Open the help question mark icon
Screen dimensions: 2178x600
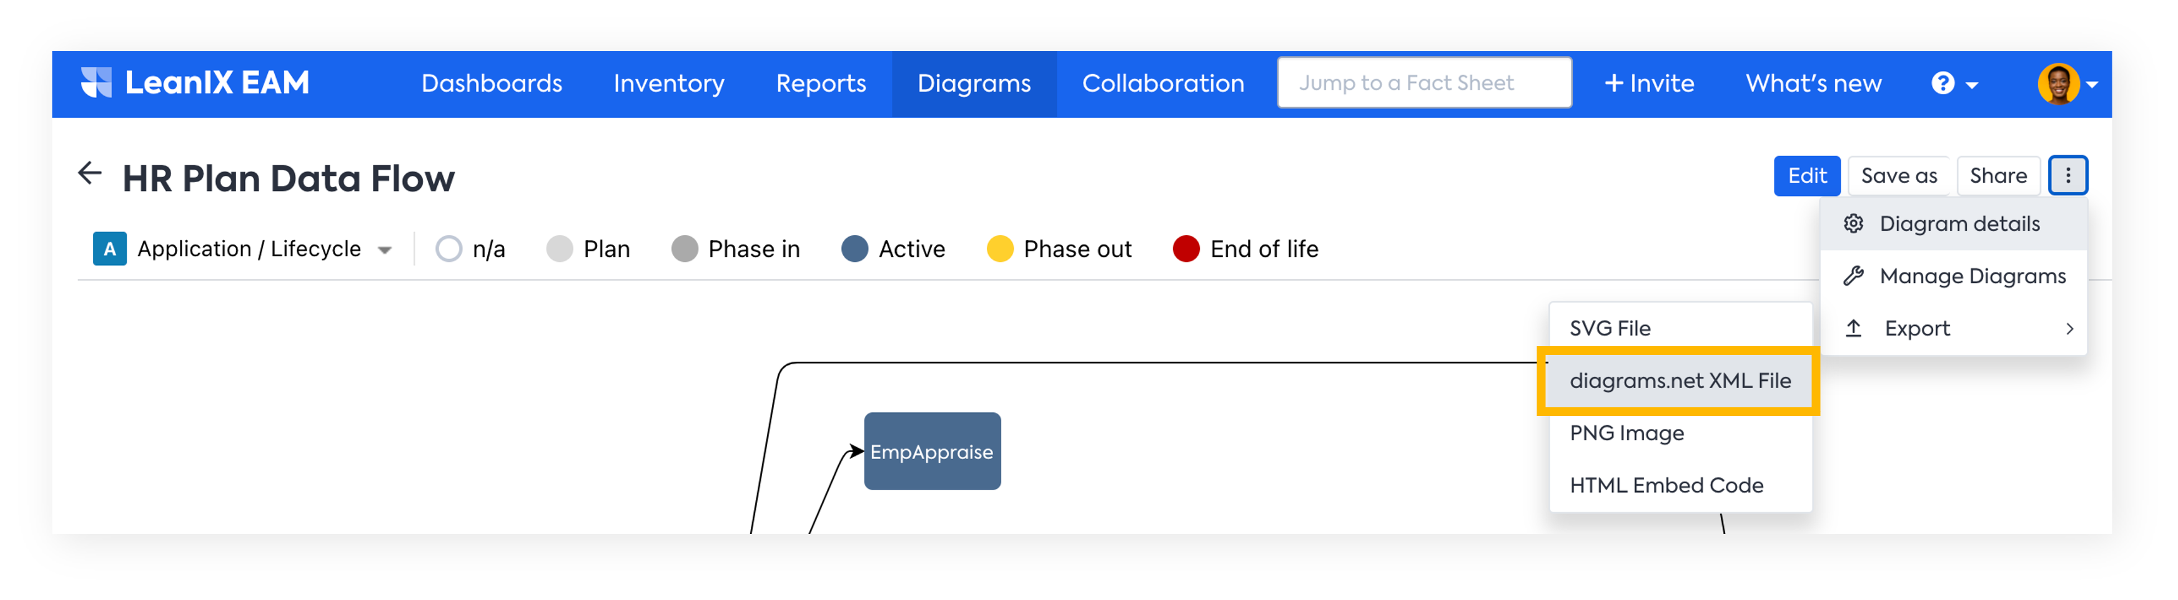[1943, 84]
